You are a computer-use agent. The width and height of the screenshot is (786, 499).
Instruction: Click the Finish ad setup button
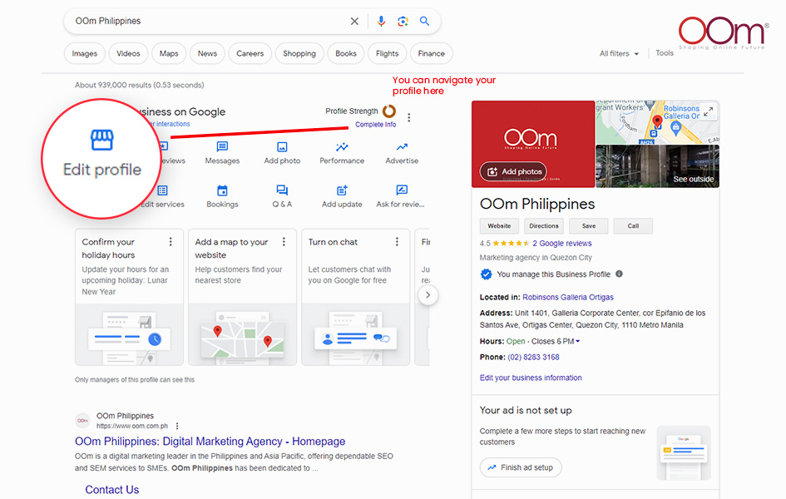click(x=521, y=467)
